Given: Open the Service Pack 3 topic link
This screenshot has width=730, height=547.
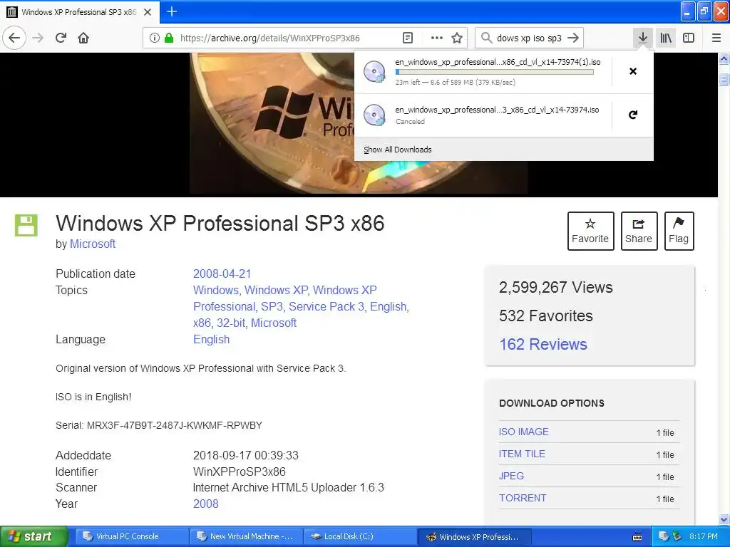Looking at the screenshot, I should 327,306.
